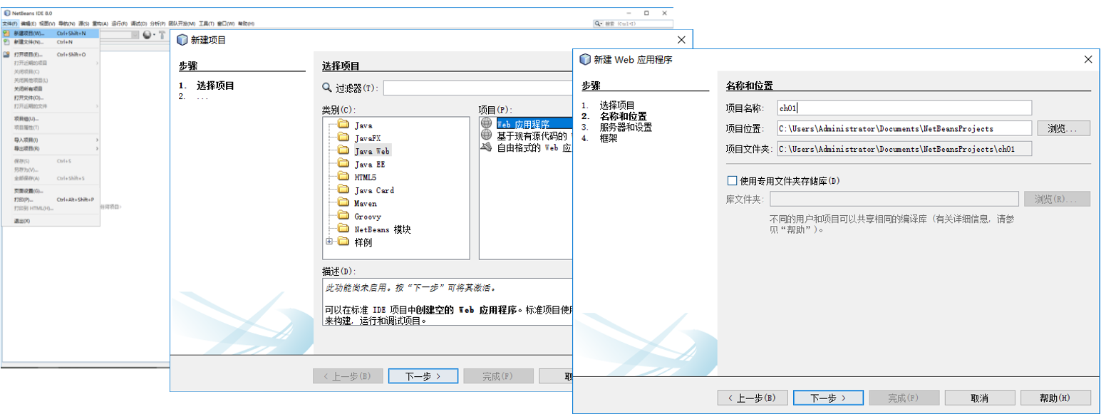
Task: Click 下一步 in 新建项目 dialog
Action: pyautogui.click(x=423, y=376)
